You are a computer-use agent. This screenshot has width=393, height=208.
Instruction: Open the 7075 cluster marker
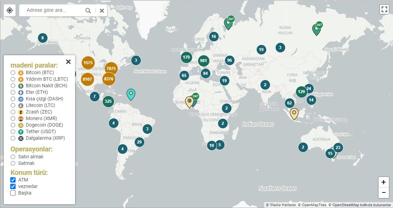(x=111, y=69)
